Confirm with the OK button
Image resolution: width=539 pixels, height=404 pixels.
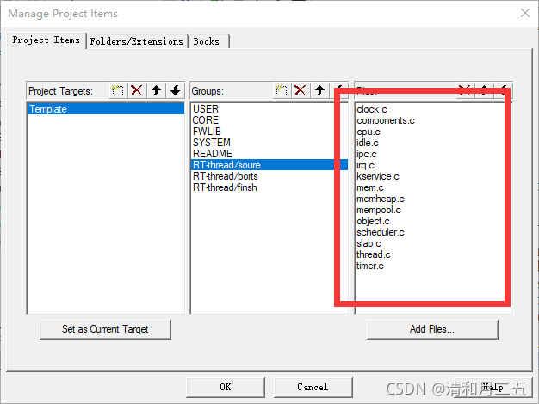point(226,387)
